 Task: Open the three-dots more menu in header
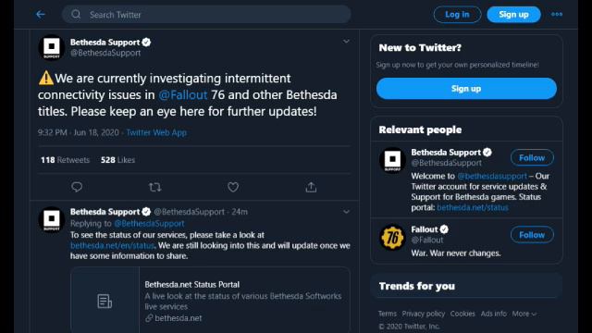pyautogui.click(x=557, y=15)
